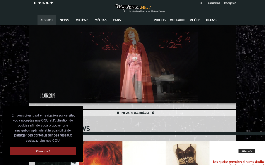
Task: Open the Connexion link
Action: 214,3
